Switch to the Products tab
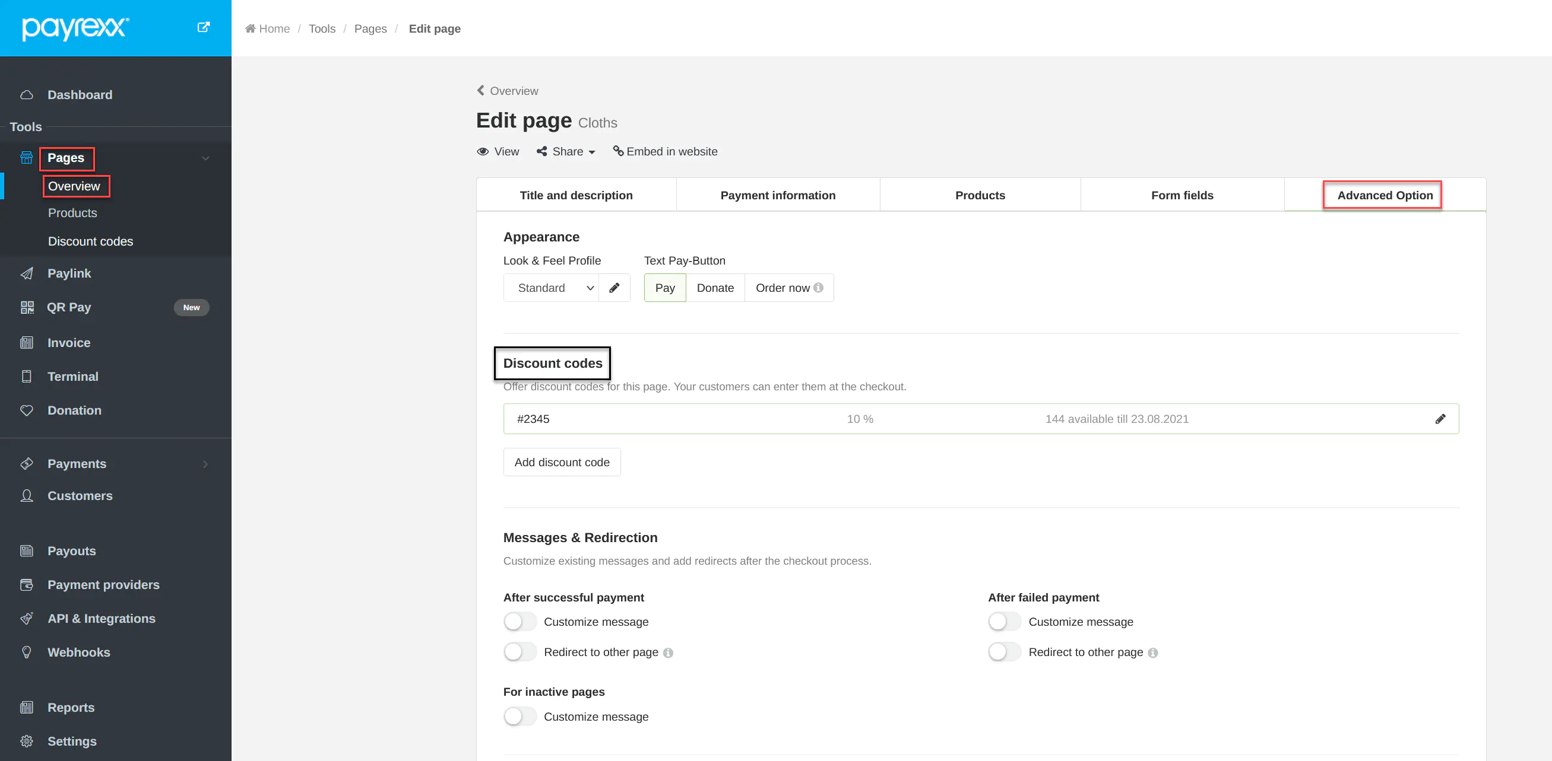Viewport: 1552px width, 761px height. pos(980,195)
